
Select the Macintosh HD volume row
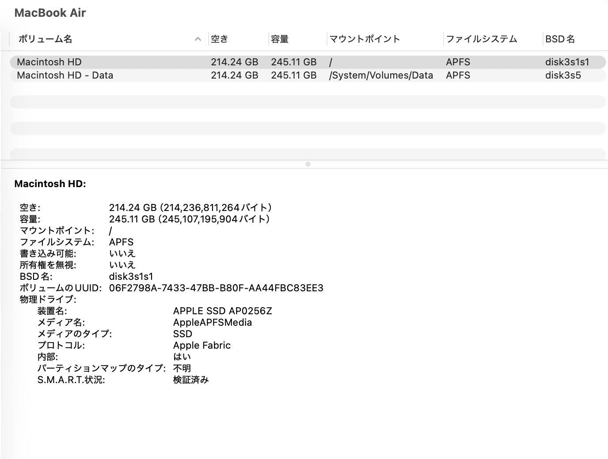pyautogui.click(x=308, y=62)
